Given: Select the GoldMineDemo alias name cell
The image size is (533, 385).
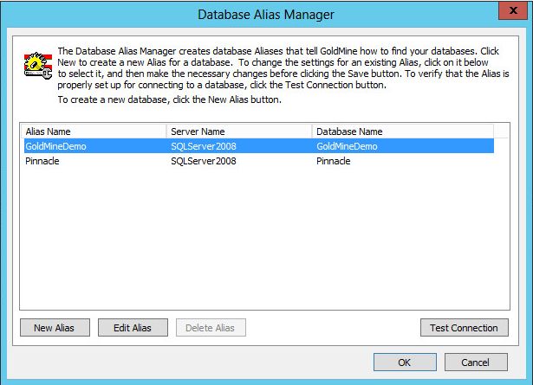Looking at the screenshot, I should [x=55, y=146].
